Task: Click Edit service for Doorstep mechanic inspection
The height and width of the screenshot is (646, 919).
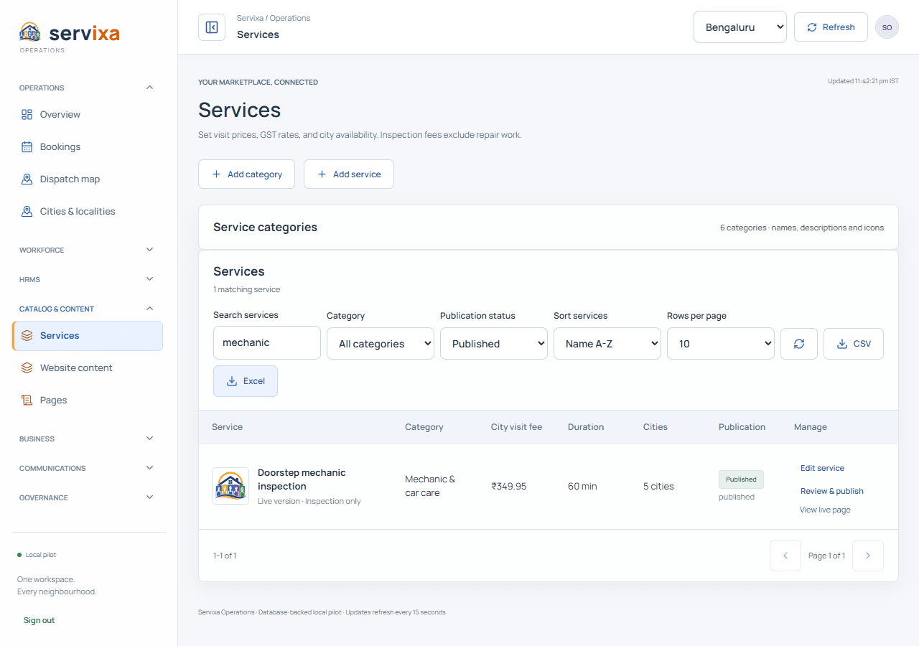Action: [x=822, y=468]
